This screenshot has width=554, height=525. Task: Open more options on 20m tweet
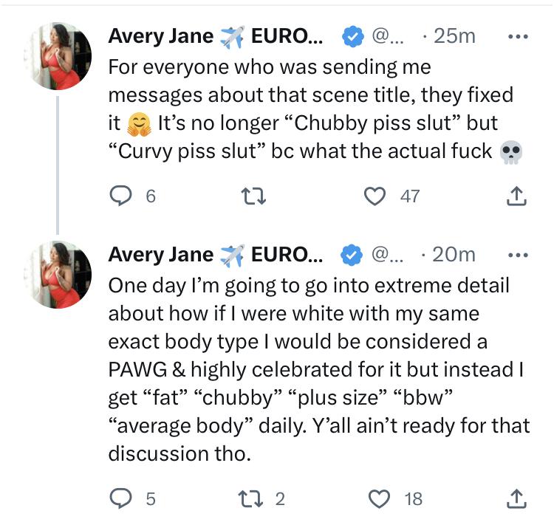[516, 255]
